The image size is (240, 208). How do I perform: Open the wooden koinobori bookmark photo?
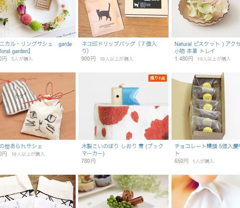tap(123, 106)
